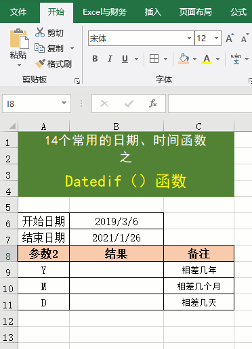Click the 复制 button label

click(56, 48)
